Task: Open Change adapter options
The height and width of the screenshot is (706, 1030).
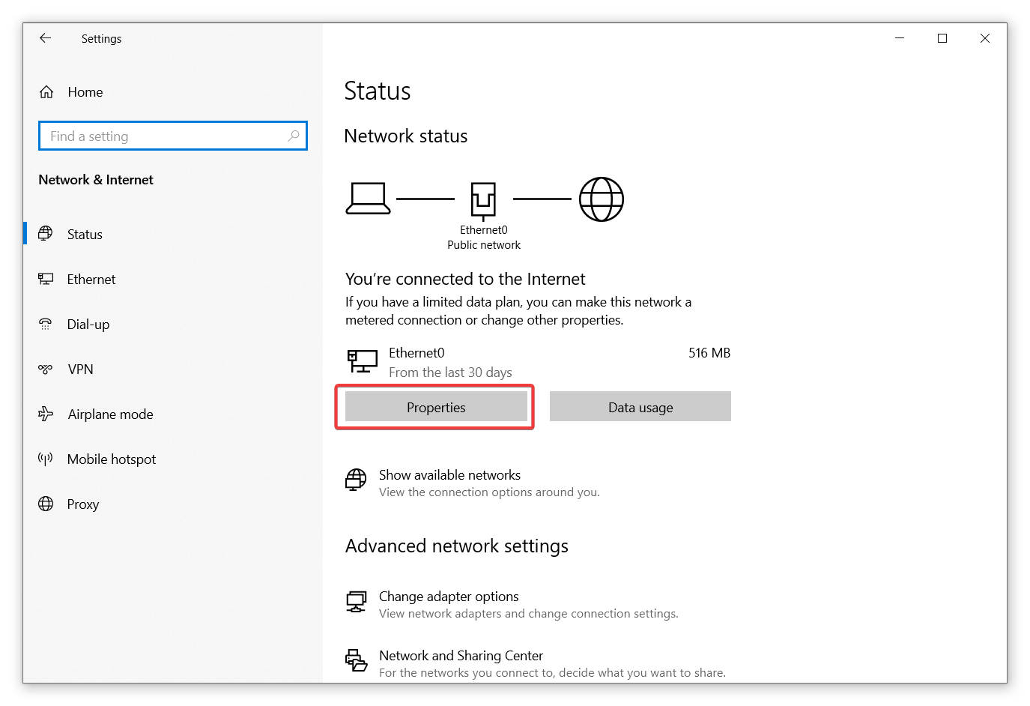Action: [449, 597]
